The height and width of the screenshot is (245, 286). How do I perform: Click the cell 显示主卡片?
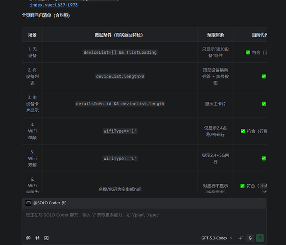click(x=215, y=104)
